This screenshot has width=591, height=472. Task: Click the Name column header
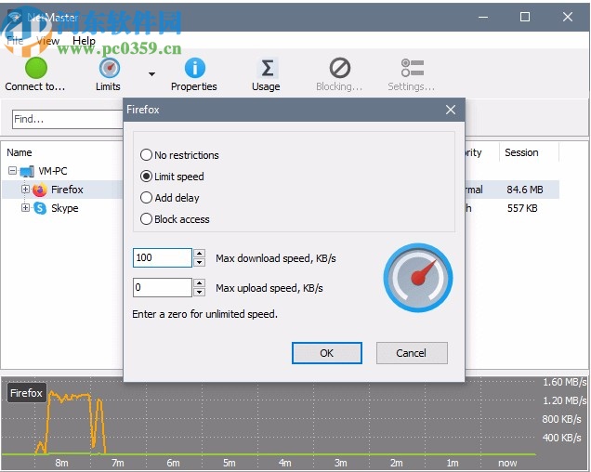point(20,152)
